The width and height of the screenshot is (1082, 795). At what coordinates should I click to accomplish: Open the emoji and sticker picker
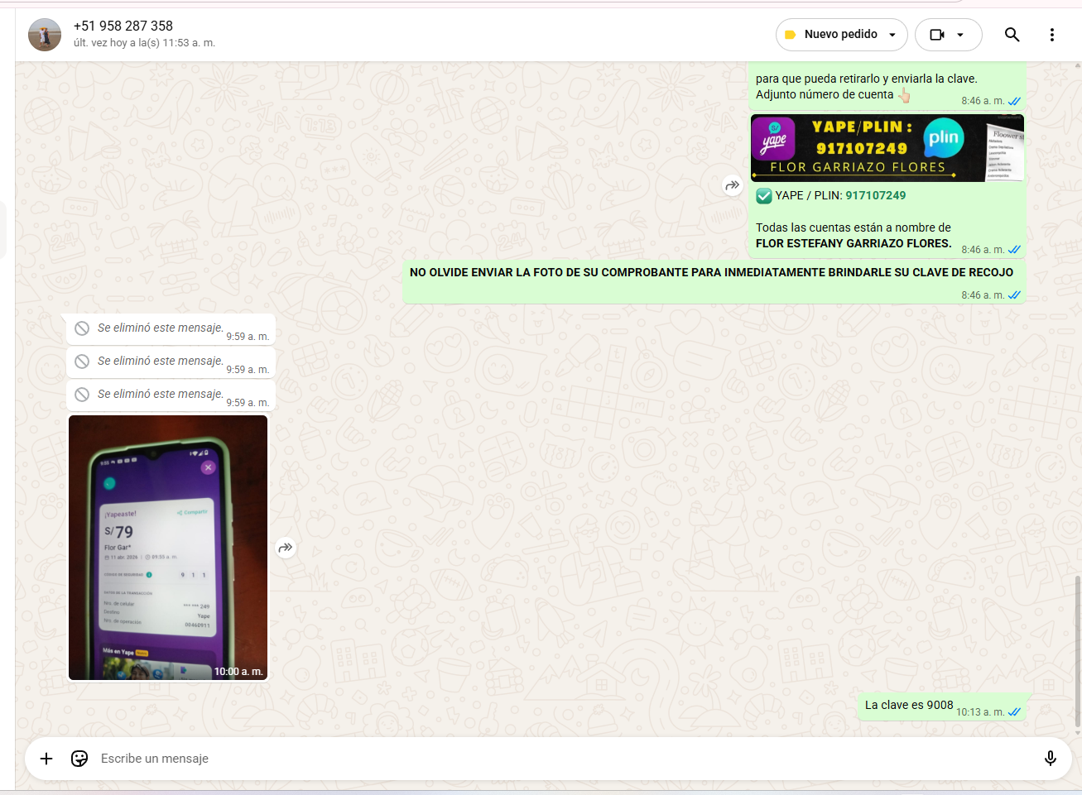(x=79, y=759)
